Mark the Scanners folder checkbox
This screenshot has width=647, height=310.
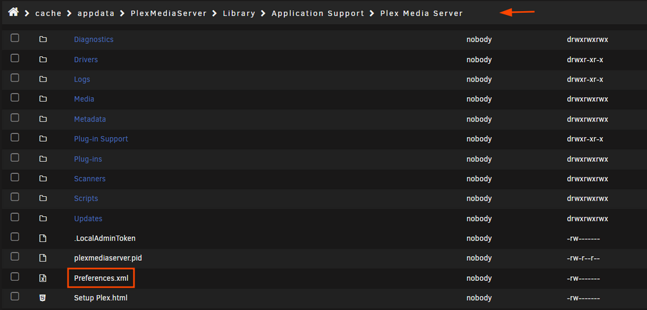(15, 177)
